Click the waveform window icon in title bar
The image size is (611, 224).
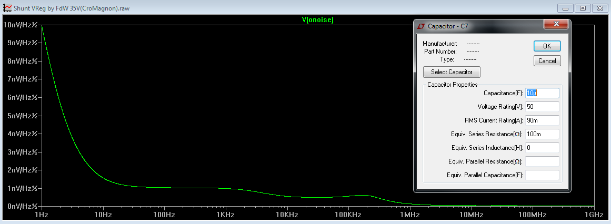point(7,7)
